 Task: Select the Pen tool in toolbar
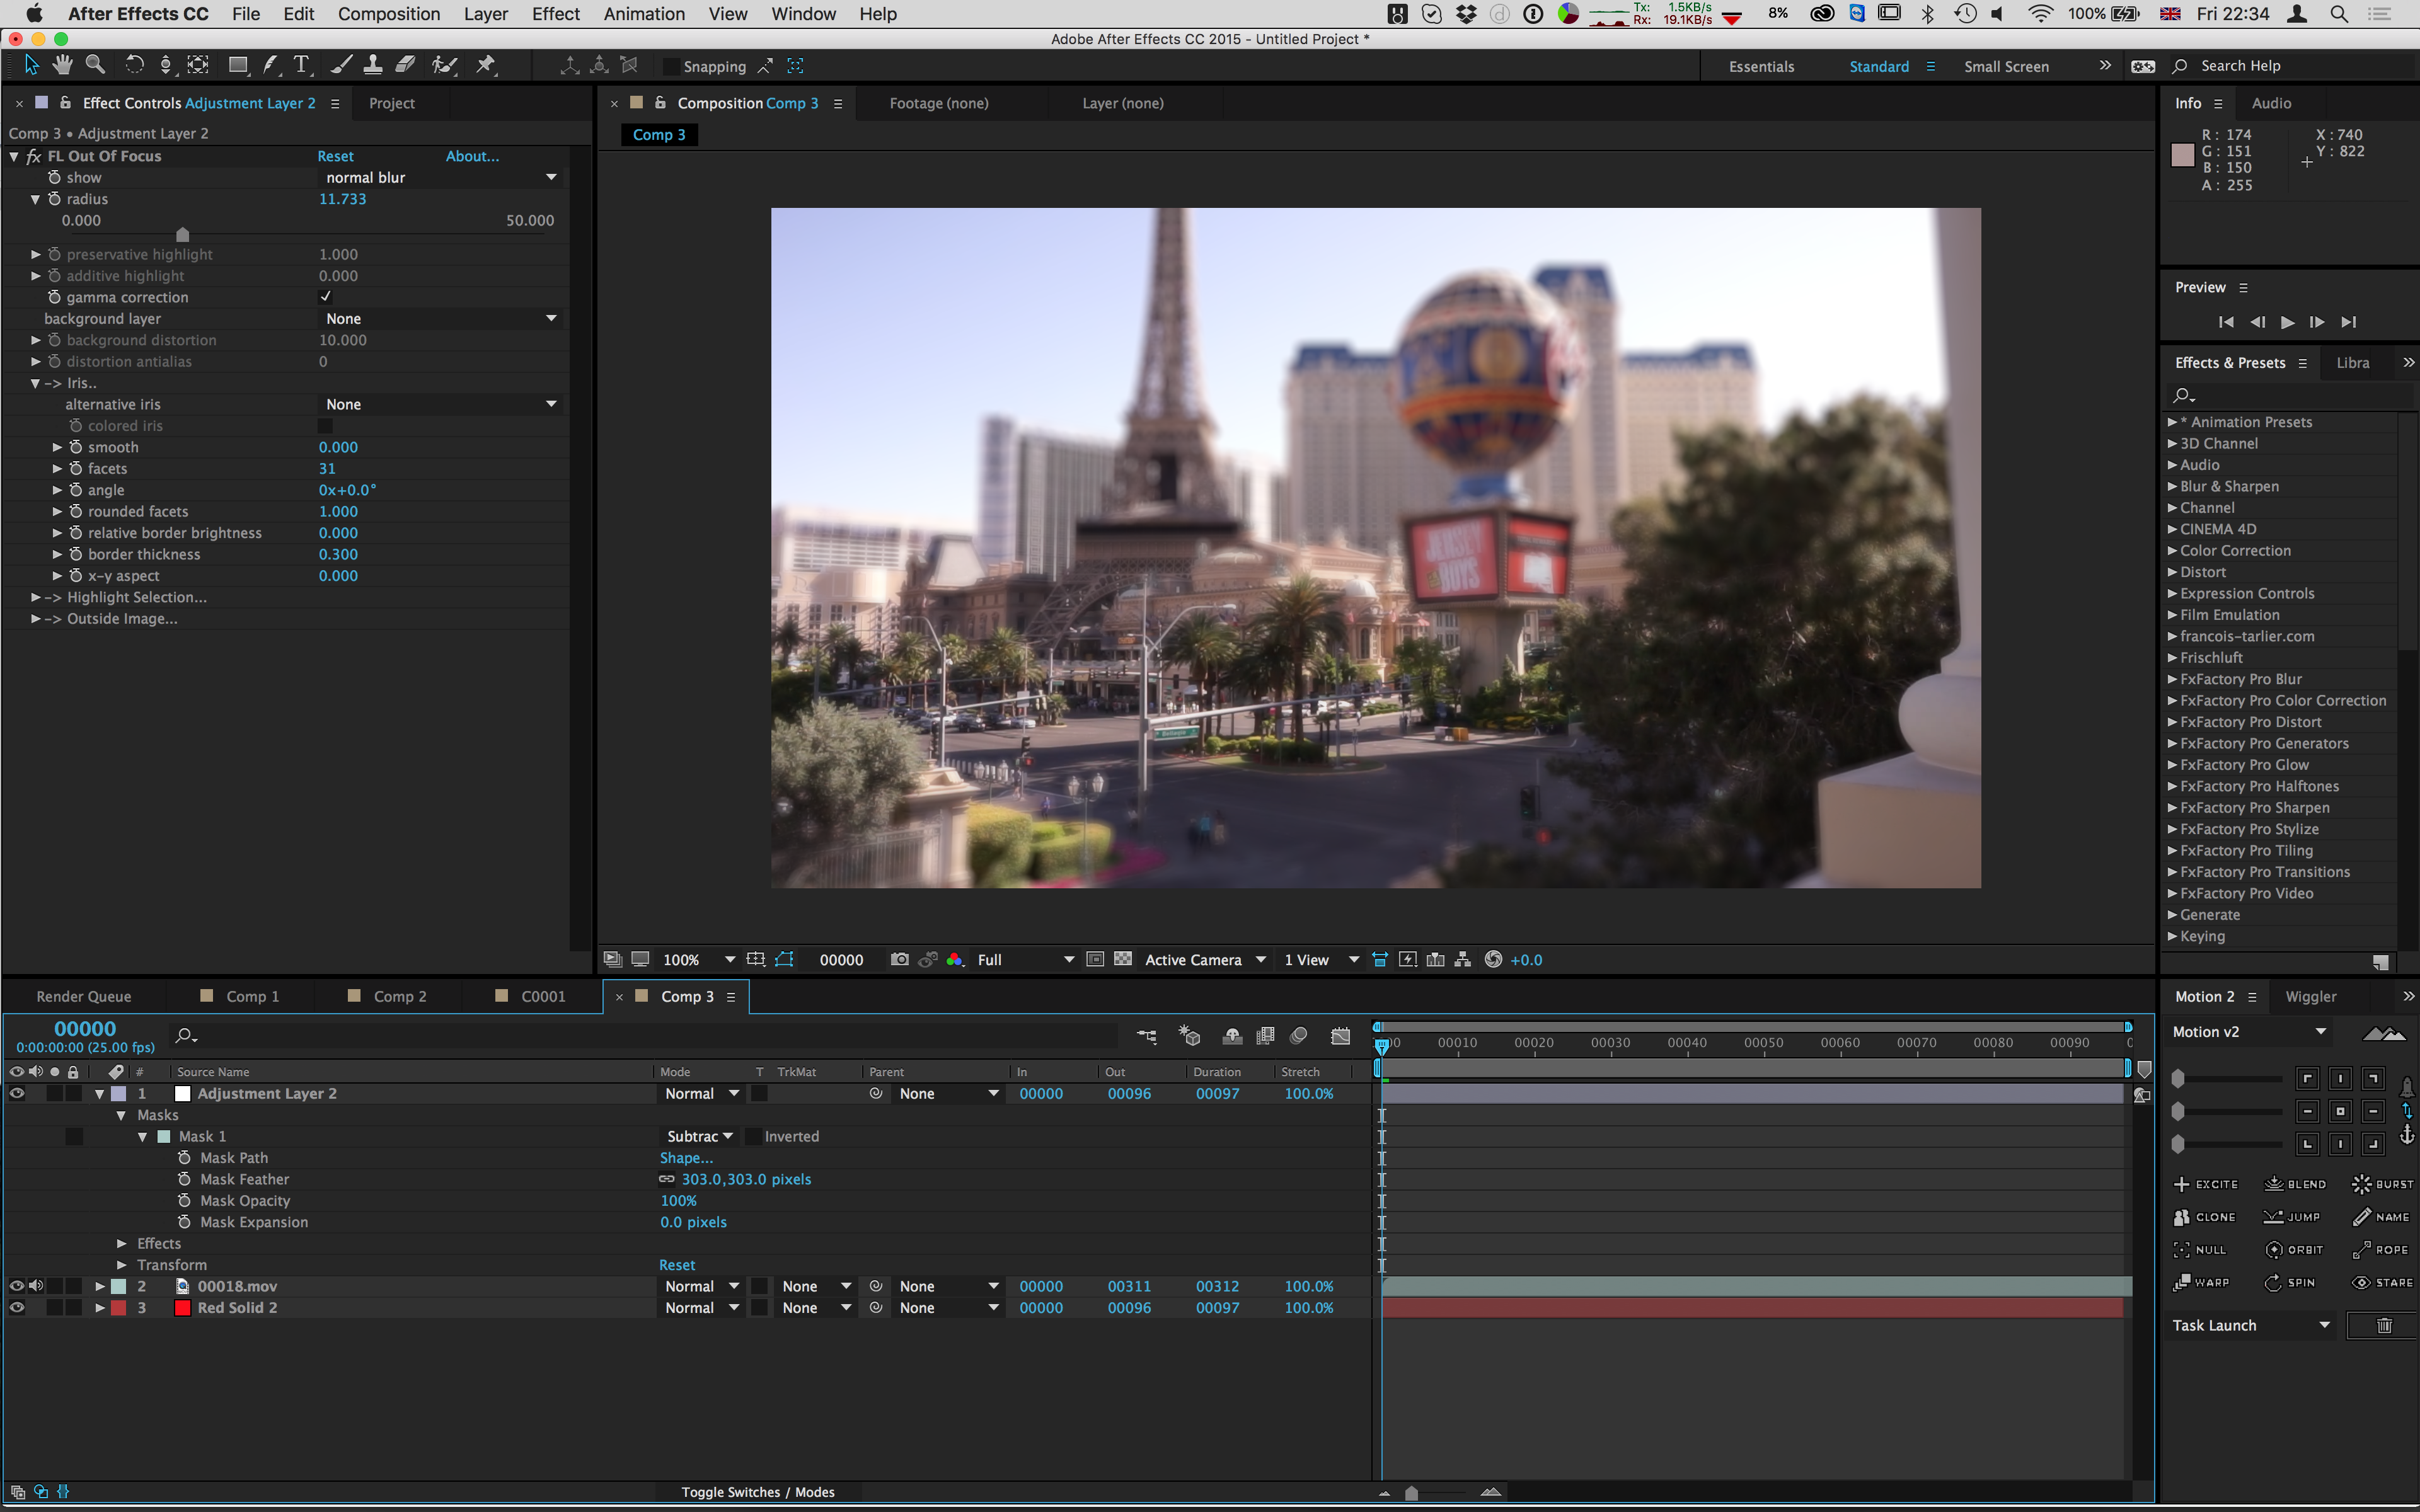[270, 66]
